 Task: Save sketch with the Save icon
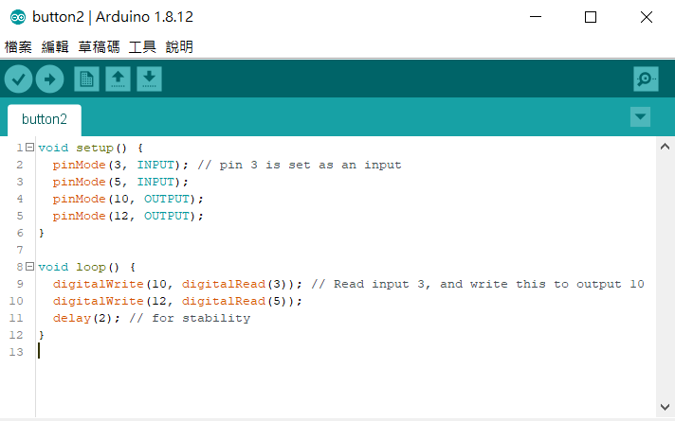(x=149, y=79)
